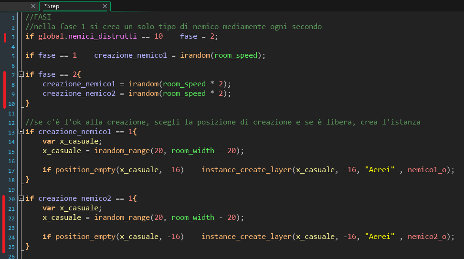The image size is (464, 259).
Task: Collapse the 'if creazione_nemico1 == 1' block
Action: [21, 132]
